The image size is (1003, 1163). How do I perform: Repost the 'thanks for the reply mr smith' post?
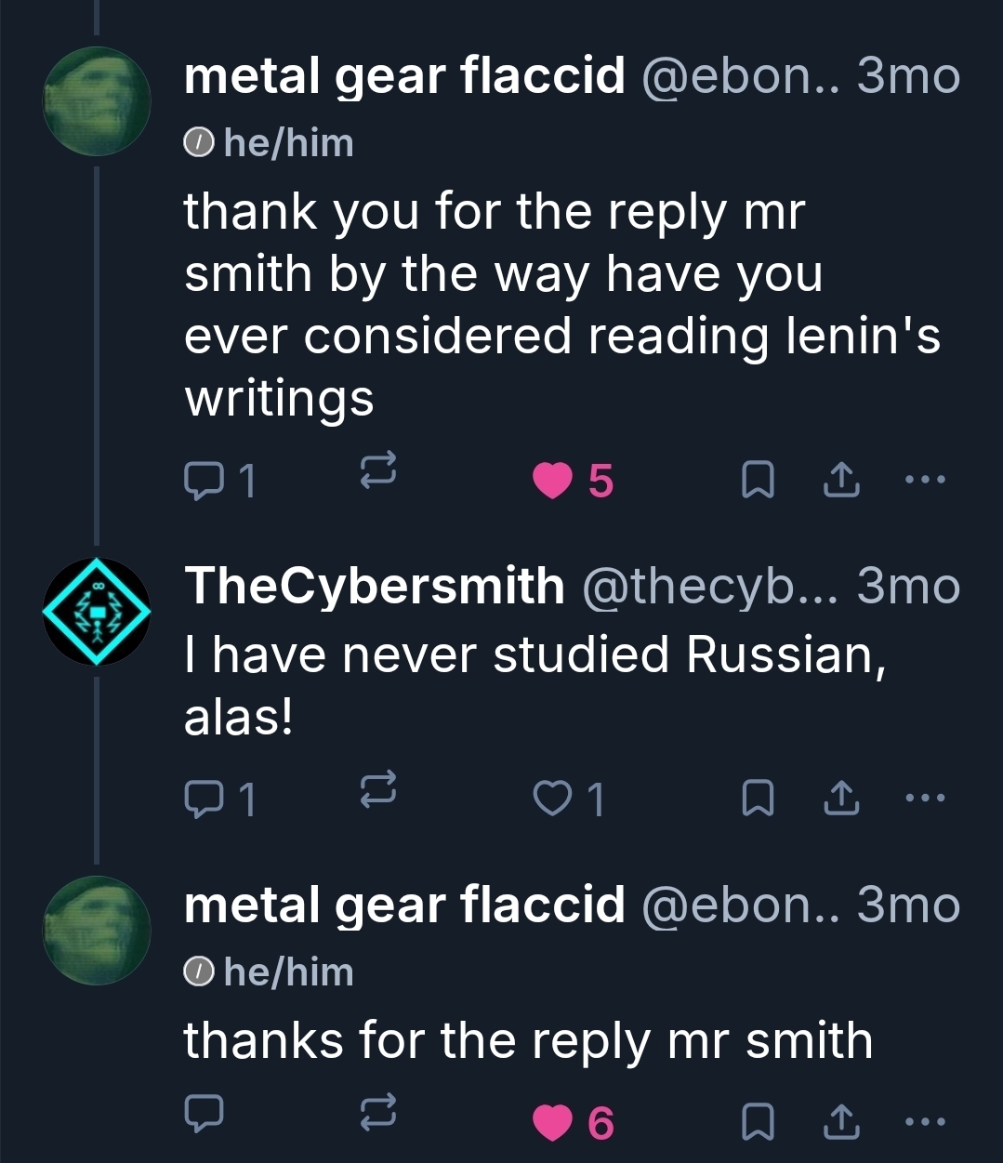(x=379, y=1112)
